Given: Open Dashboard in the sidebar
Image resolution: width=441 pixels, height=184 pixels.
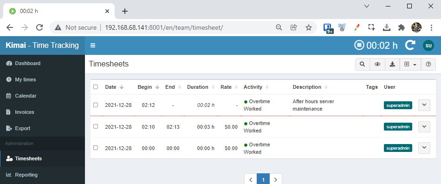Looking at the screenshot, I should [x=42, y=63].
